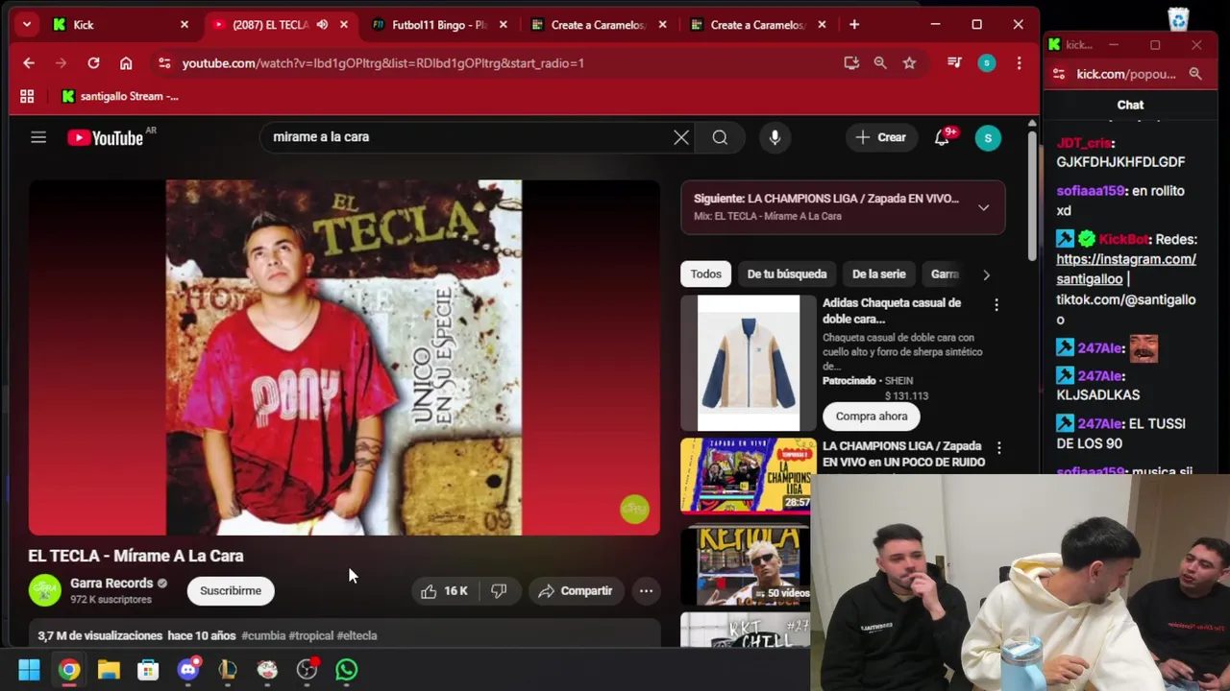The image size is (1230, 691).
Task: Open Chrome from the taskbar
Action: pos(69,670)
